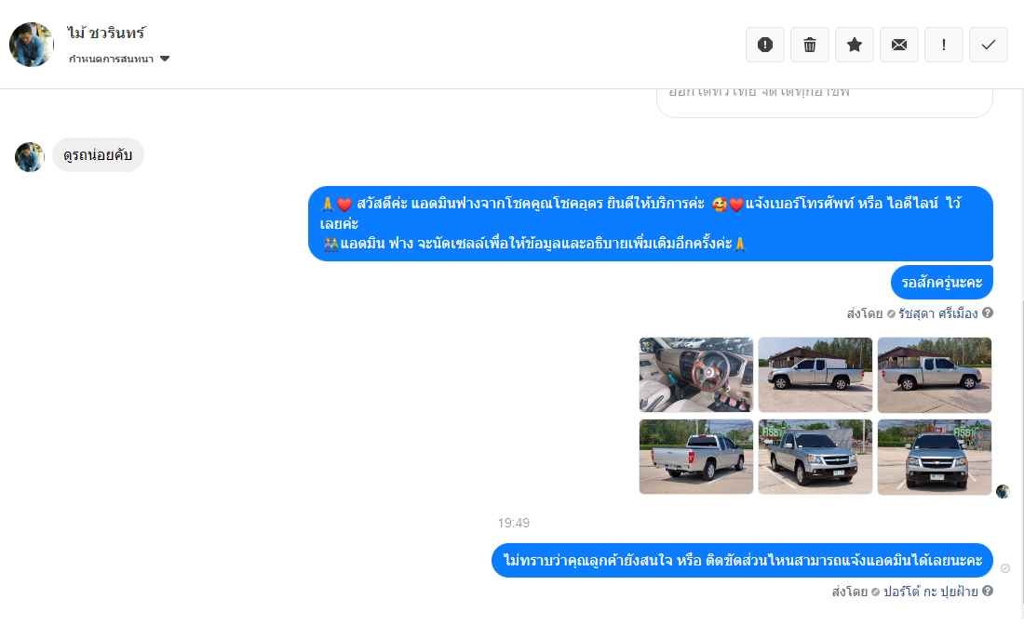
Task: Click small seen avatar beside photo grid
Action: coord(1004,491)
